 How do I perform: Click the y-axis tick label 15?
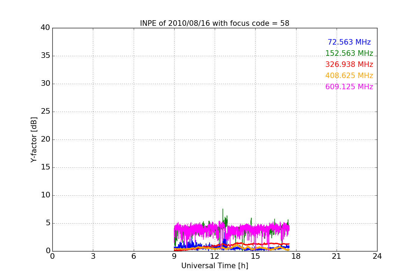[x=45, y=167]
